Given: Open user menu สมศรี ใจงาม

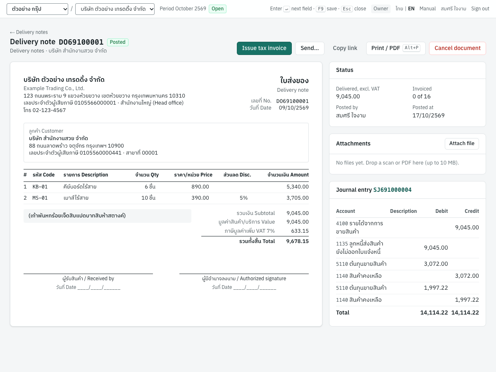Looking at the screenshot, I should coord(453,9).
